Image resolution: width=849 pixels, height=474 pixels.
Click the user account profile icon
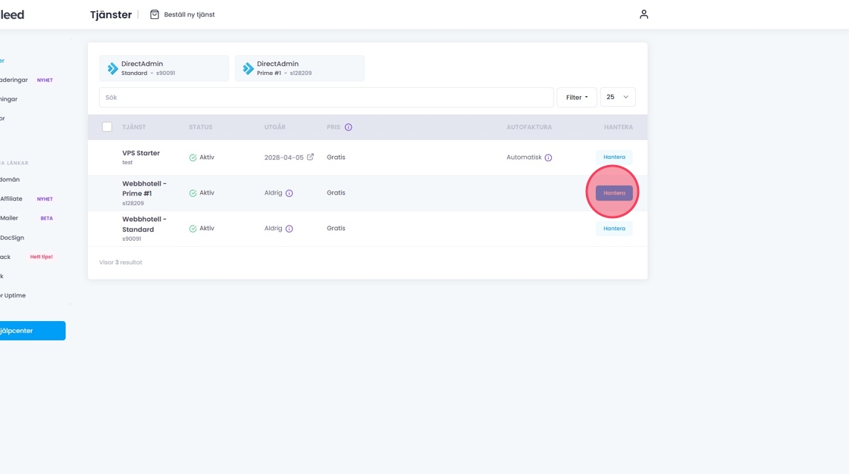644,14
